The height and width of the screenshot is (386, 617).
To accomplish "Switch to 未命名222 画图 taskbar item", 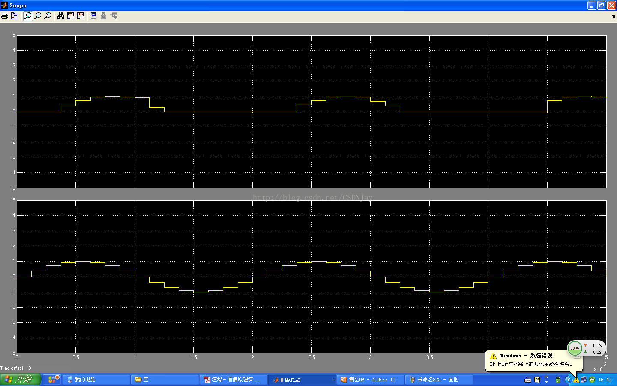I will click(439, 380).
